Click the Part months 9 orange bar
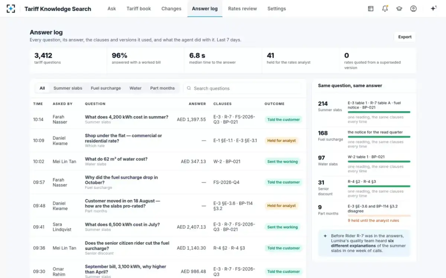 coord(379,216)
